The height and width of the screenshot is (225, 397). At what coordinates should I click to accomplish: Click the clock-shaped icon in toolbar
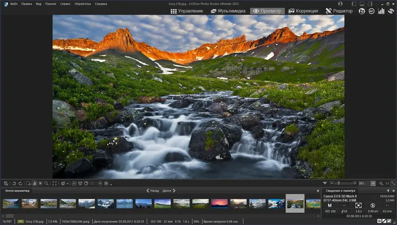click(x=86, y=183)
